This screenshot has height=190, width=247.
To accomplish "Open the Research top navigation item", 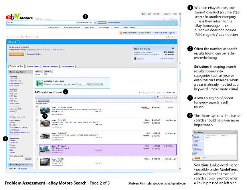I will [x=167, y=14].
